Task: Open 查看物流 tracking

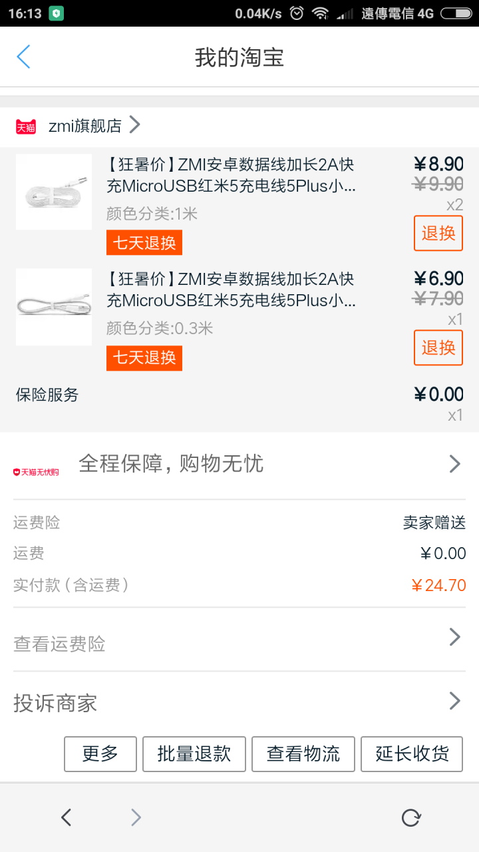Action: [x=303, y=753]
